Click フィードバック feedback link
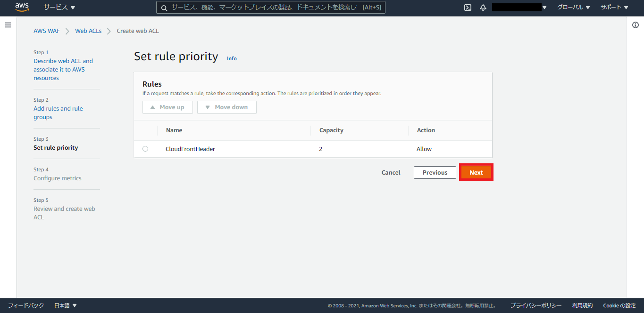Viewport: 644px width, 313px height. click(x=26, y=305)
